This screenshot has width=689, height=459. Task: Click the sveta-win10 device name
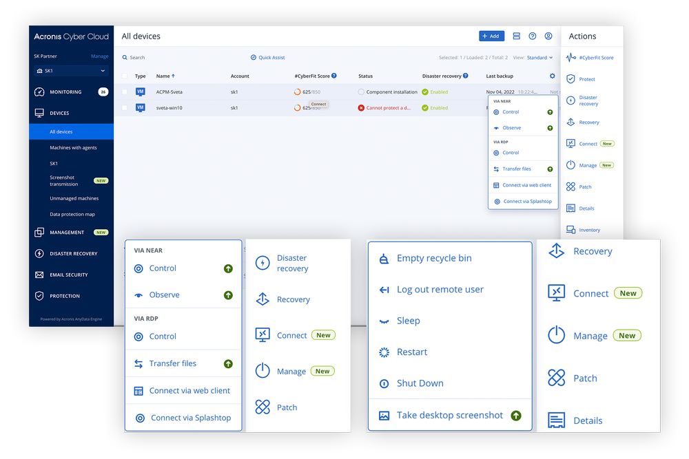[x=169, y=108]
